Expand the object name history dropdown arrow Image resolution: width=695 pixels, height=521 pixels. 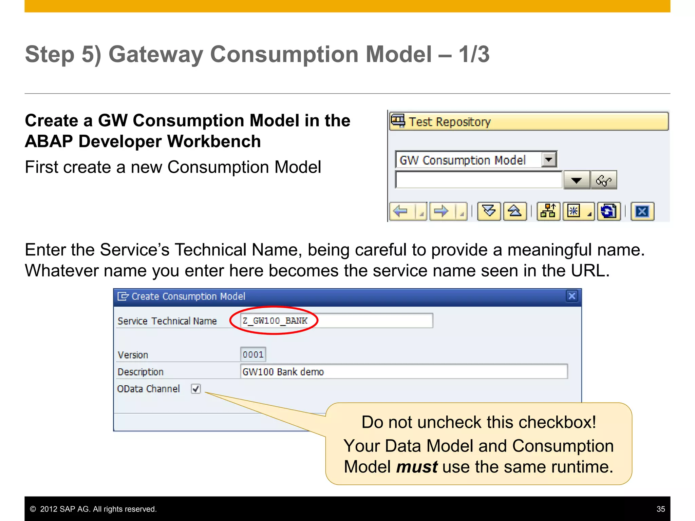click(x=576, y=180)
